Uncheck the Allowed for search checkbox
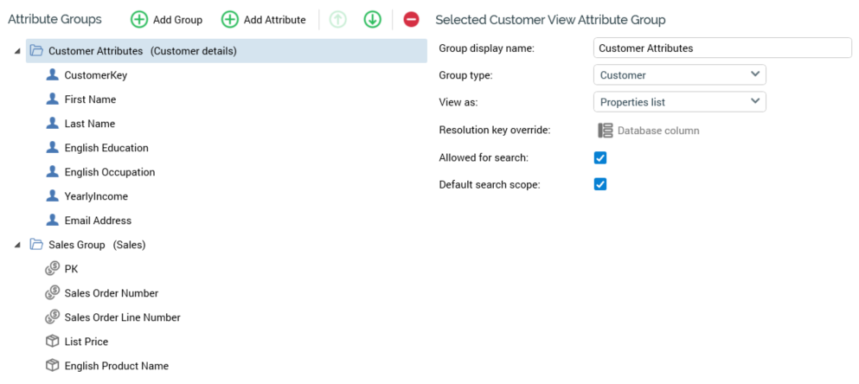The image size is (859, 384). click(x=600, y=157)
